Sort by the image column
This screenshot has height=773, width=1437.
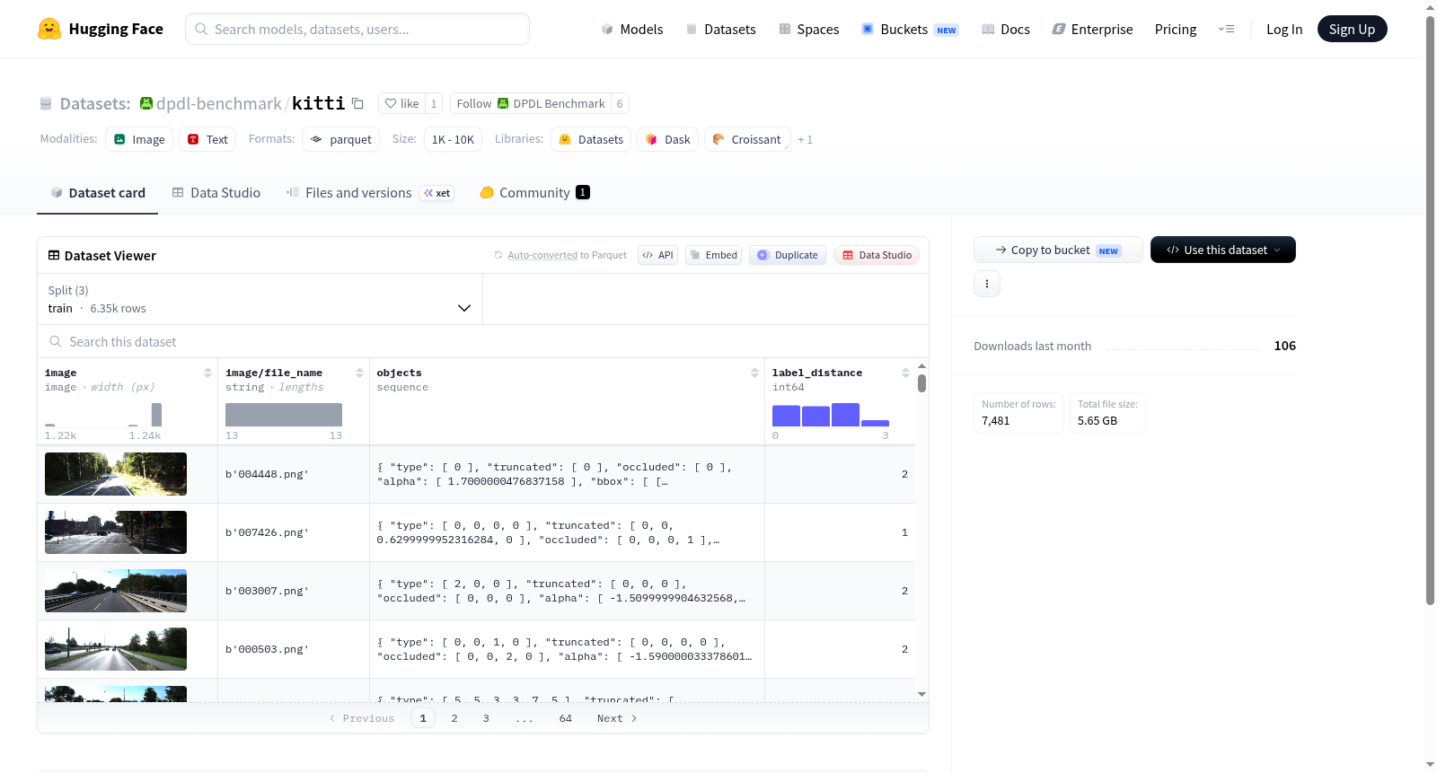(x=207, y=373)
